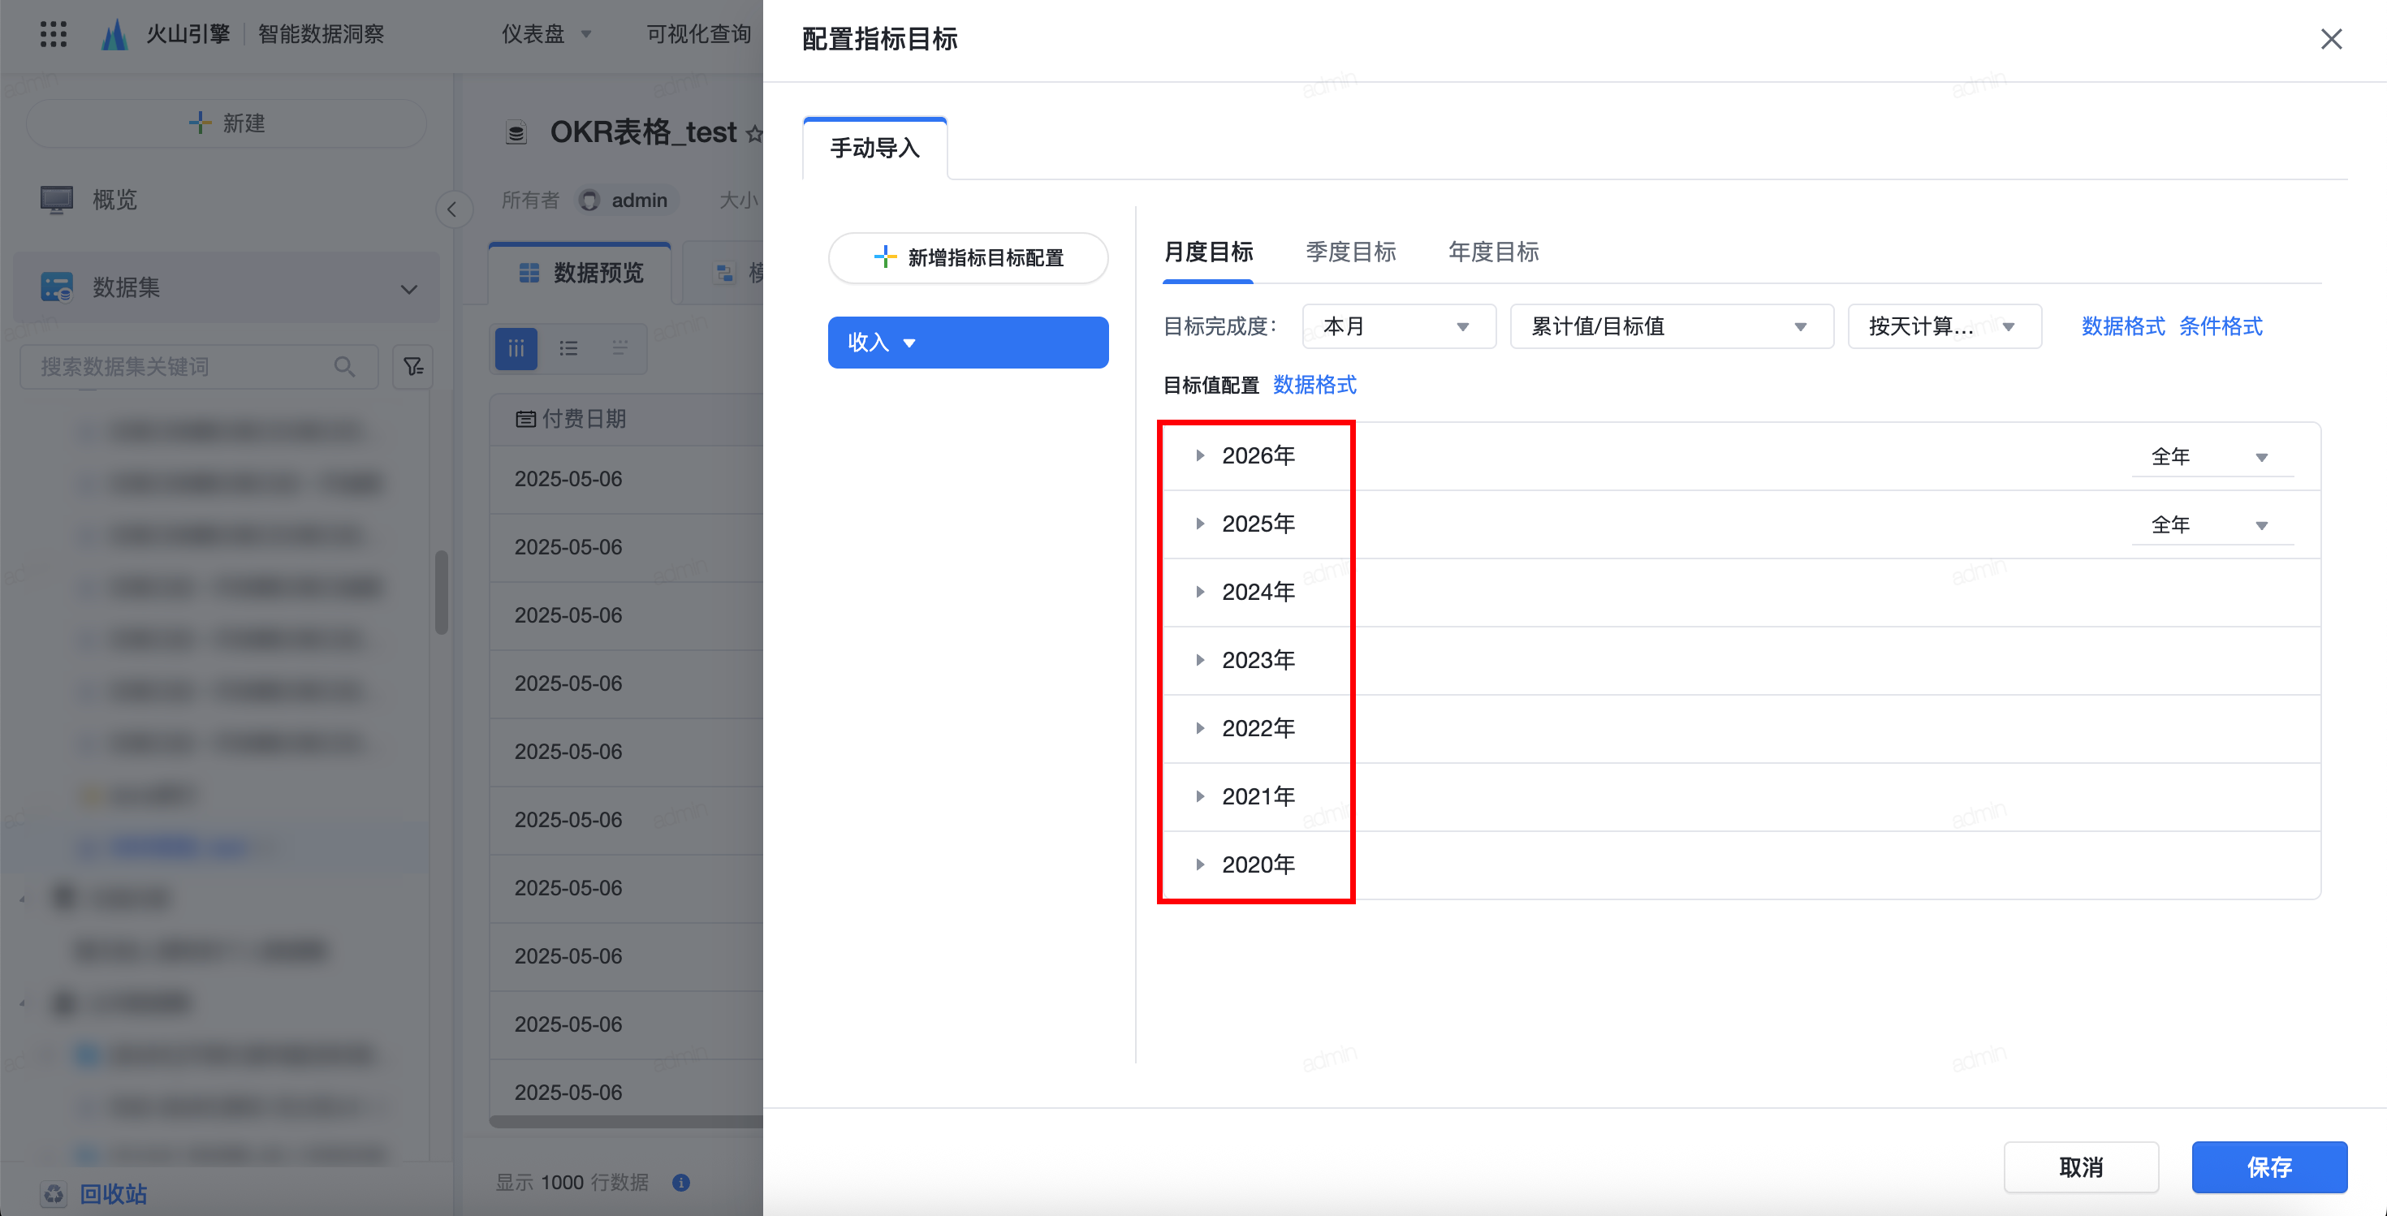Image resolution: width=2387 pixels, height=1216 pixels.
Task: Click the 概览 monitor icon
Action: click(57, 199)
